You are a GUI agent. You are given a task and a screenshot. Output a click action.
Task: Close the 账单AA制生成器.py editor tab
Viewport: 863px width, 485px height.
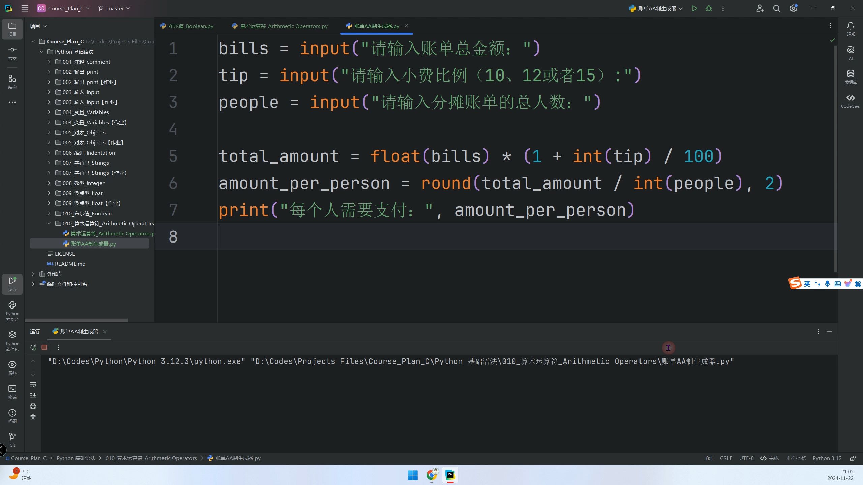click(x=406, y=26)
